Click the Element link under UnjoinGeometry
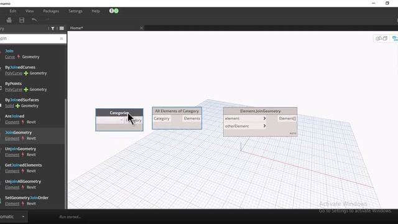 click(x=12, y=155)
